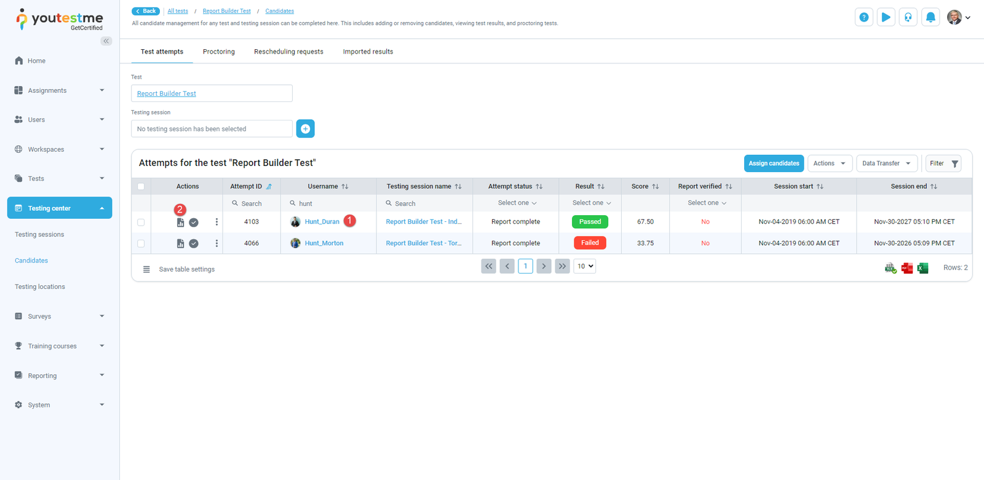Collapse sidebar with double-chevron icon

[106, 41]
